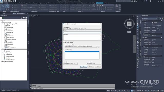Click OK in New Data Shortcut Folder dialog
164x92 pixels.
click(x=84, y=67)
